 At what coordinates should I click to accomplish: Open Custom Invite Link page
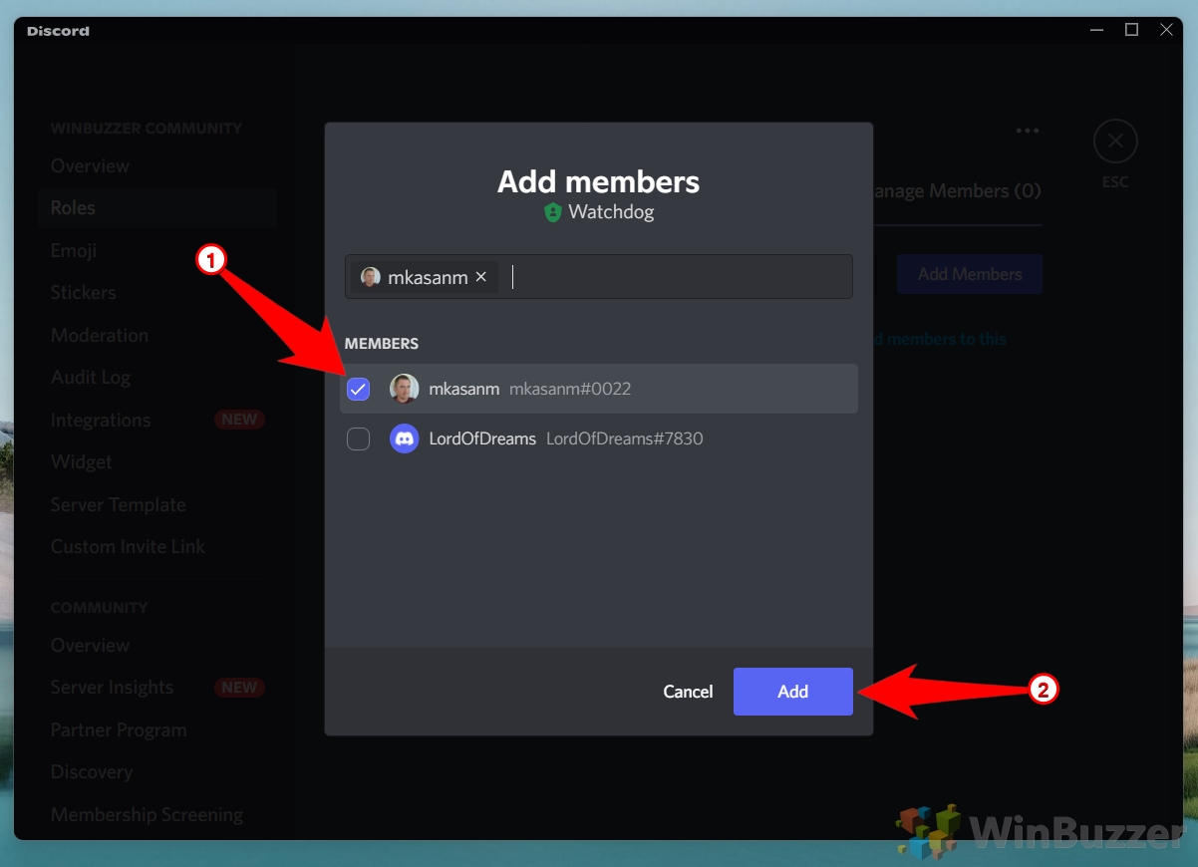(x=129, y=547)
